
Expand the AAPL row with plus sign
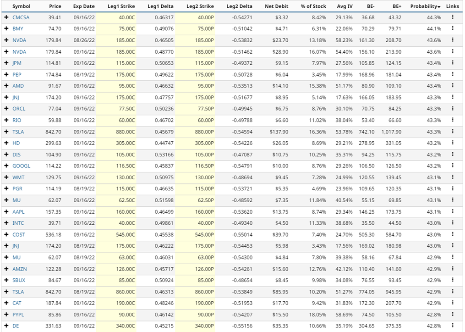pos(6,211)
